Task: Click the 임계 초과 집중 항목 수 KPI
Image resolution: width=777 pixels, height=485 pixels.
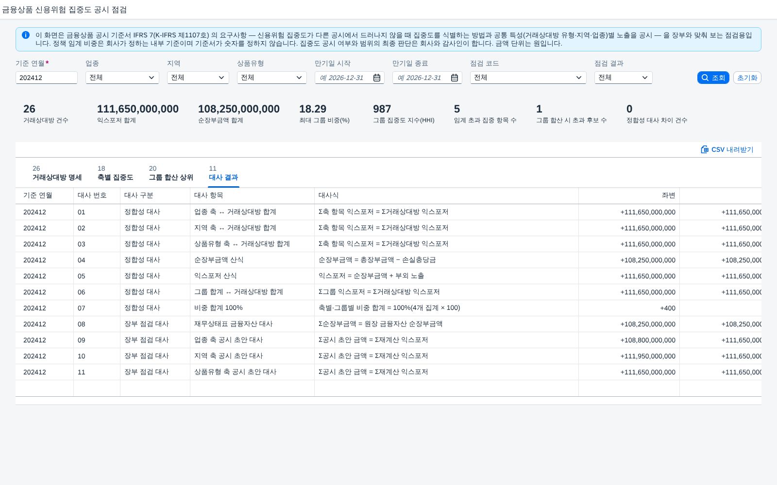Action: 485,113
